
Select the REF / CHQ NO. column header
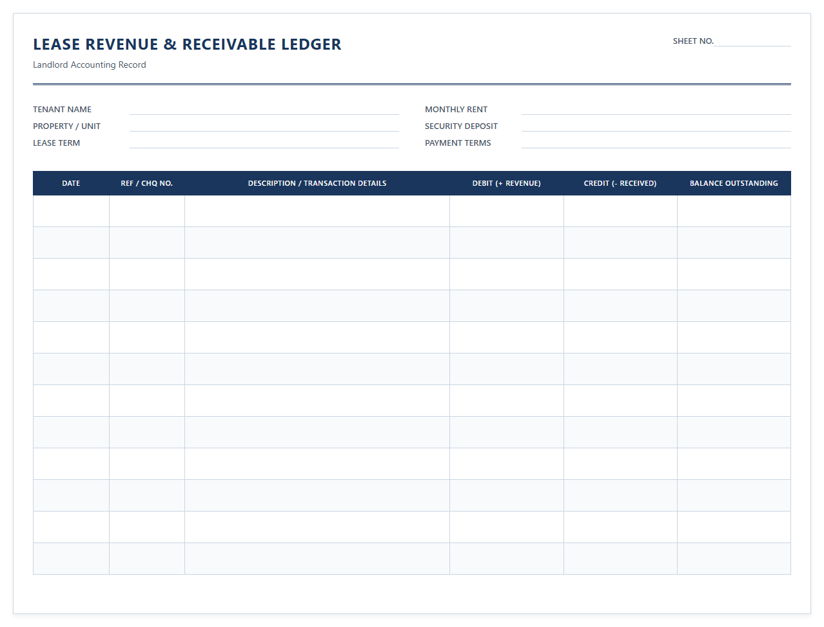(x=147, y=183)
